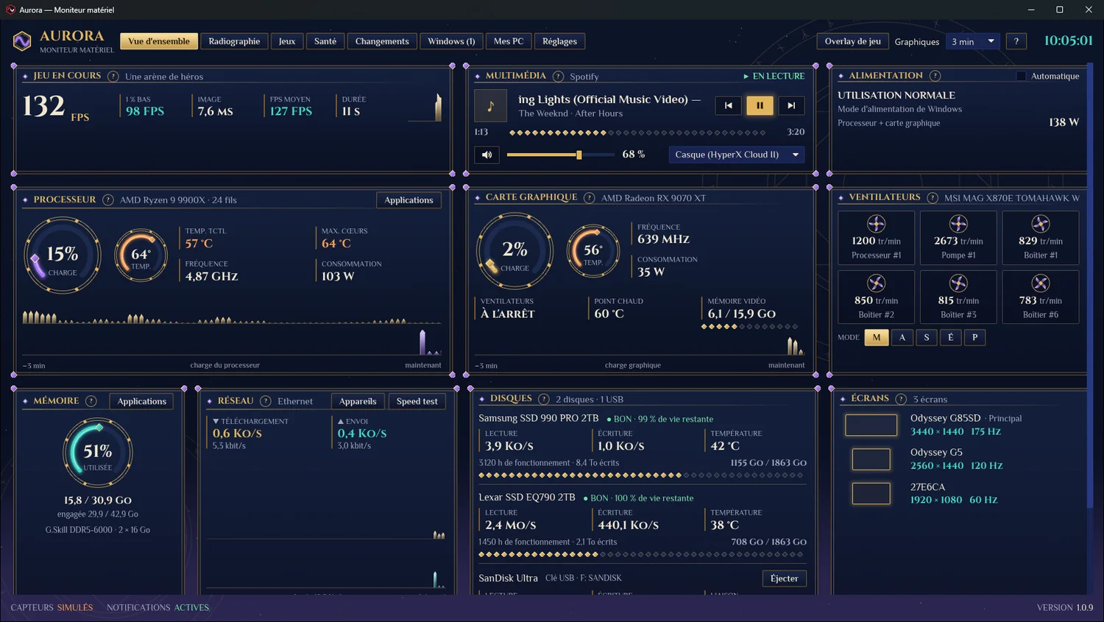Viewport: 1104px width, 622px height.
Task: Show info for Jeu en cours panel
Action: pyautogui.click(x=113, y=77)
